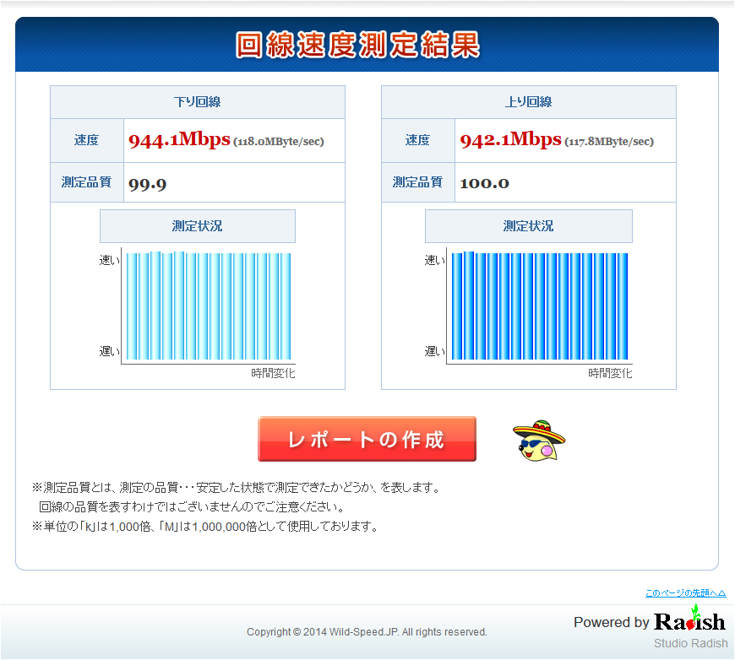Image resolution: width=735 pixels, height=660 pixels.
Task: Click the Copyright 2014 Wild-Speed.JP text
Action: click(367, 632)
